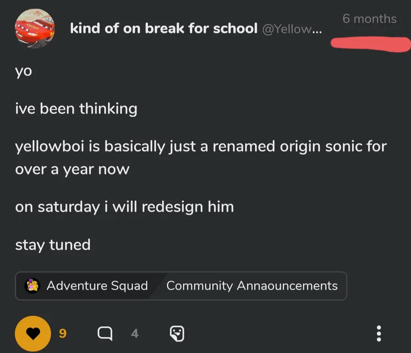Click the red scribble under the timestamp
411x353 pixels.
coord(371,44)
